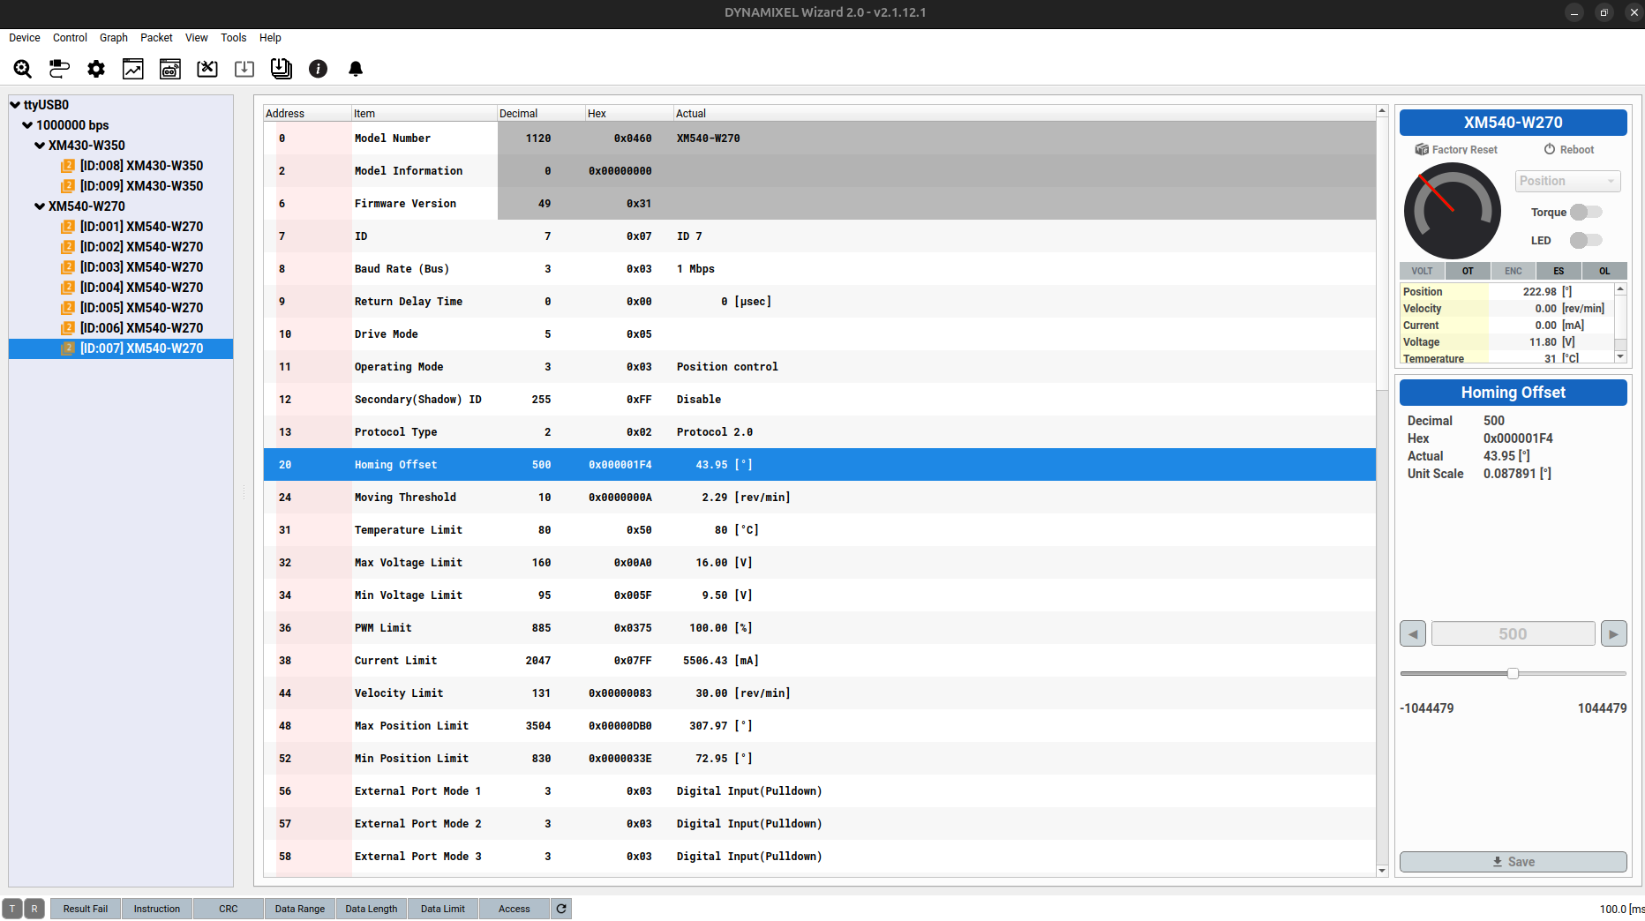The image size is (1645, 921).
Task: Click the position dial gauge
Action: [1452, 211]
